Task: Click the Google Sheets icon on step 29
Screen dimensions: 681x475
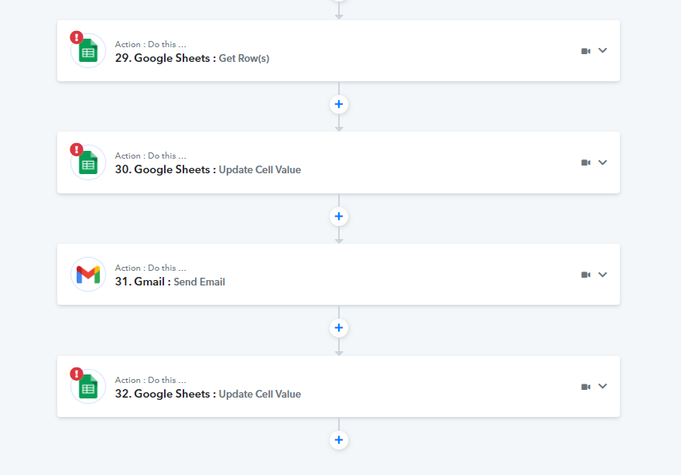Action: click(x=88, y=51)
